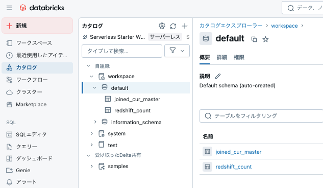This screenshot has height=188, width=323.
Task: Star the default schema as favorite
Action: coord(265,39)
